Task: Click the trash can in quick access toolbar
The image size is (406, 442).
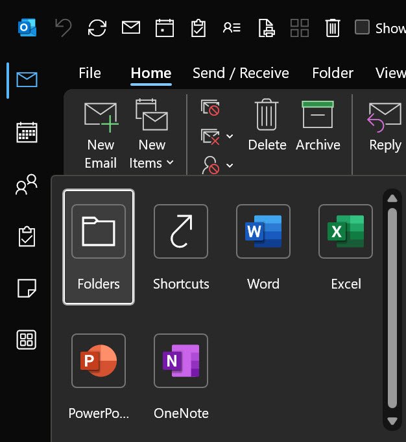Action: coord(333,28)
